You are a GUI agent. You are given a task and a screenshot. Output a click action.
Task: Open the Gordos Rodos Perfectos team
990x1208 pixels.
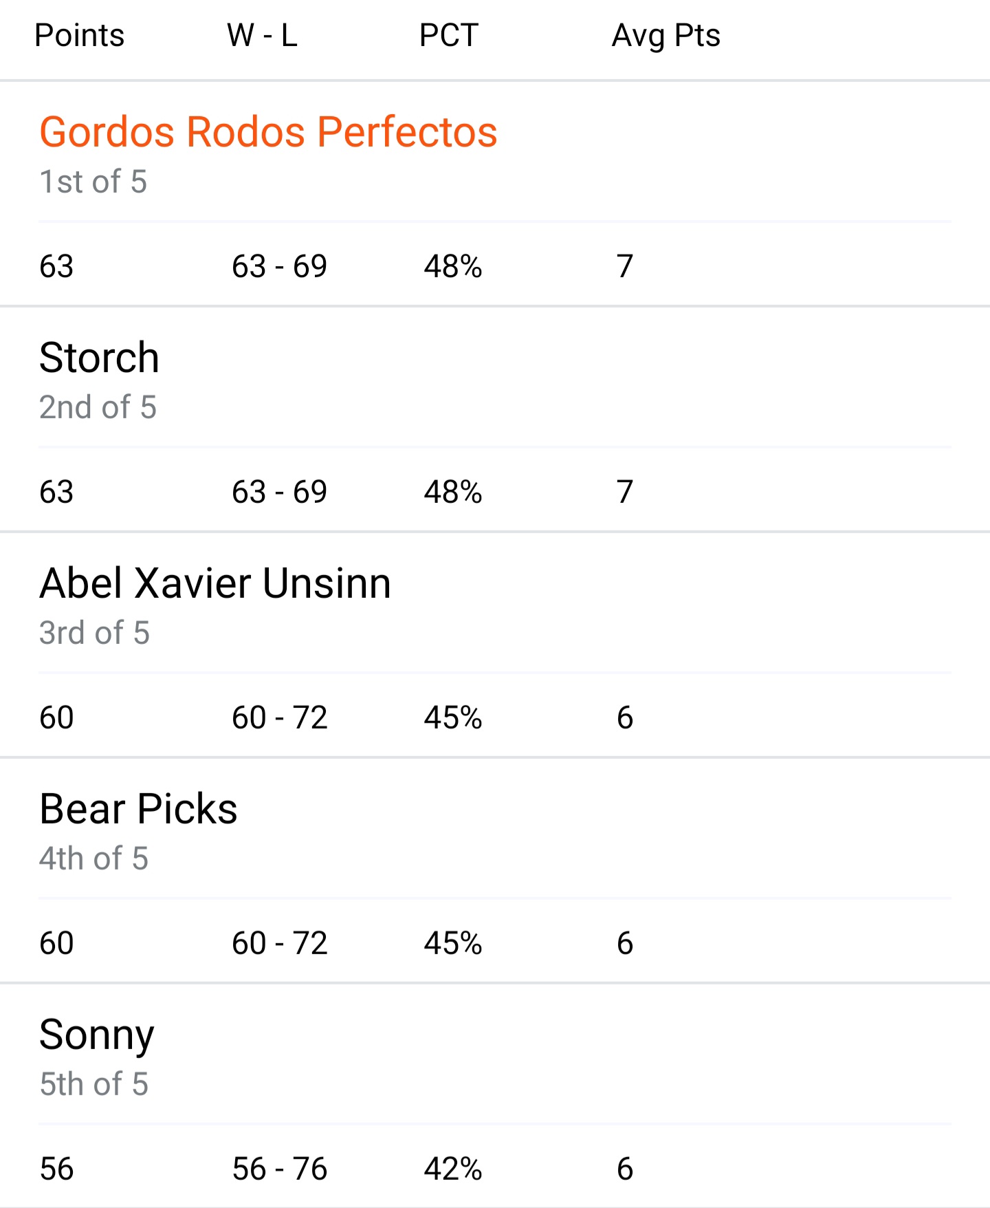[x=268, y=131]
